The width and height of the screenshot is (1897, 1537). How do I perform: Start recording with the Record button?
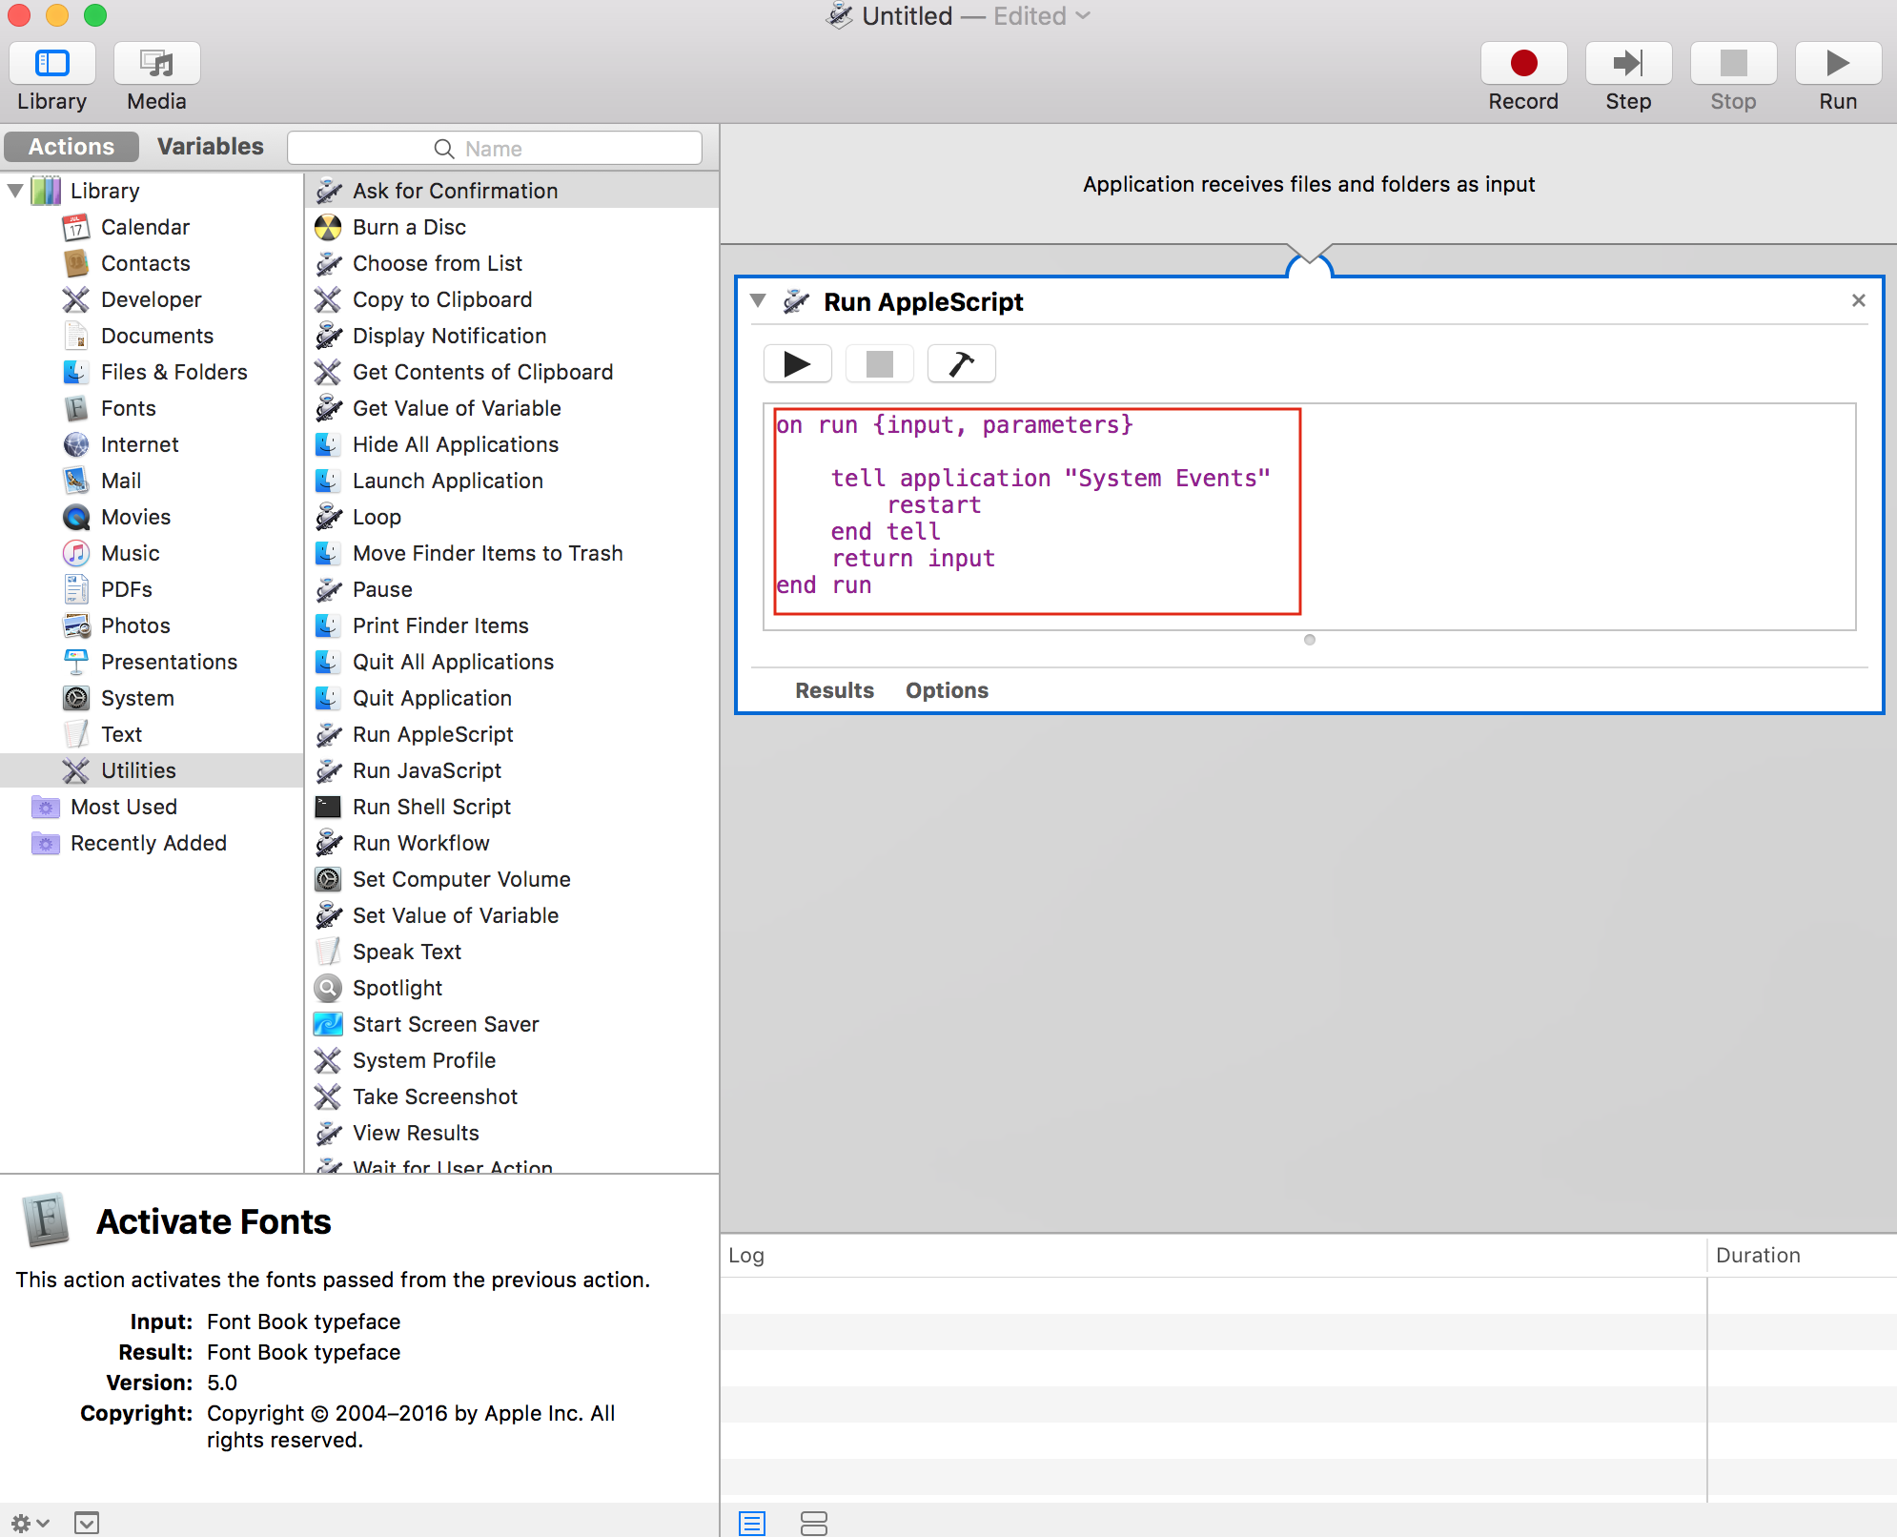1523,64
